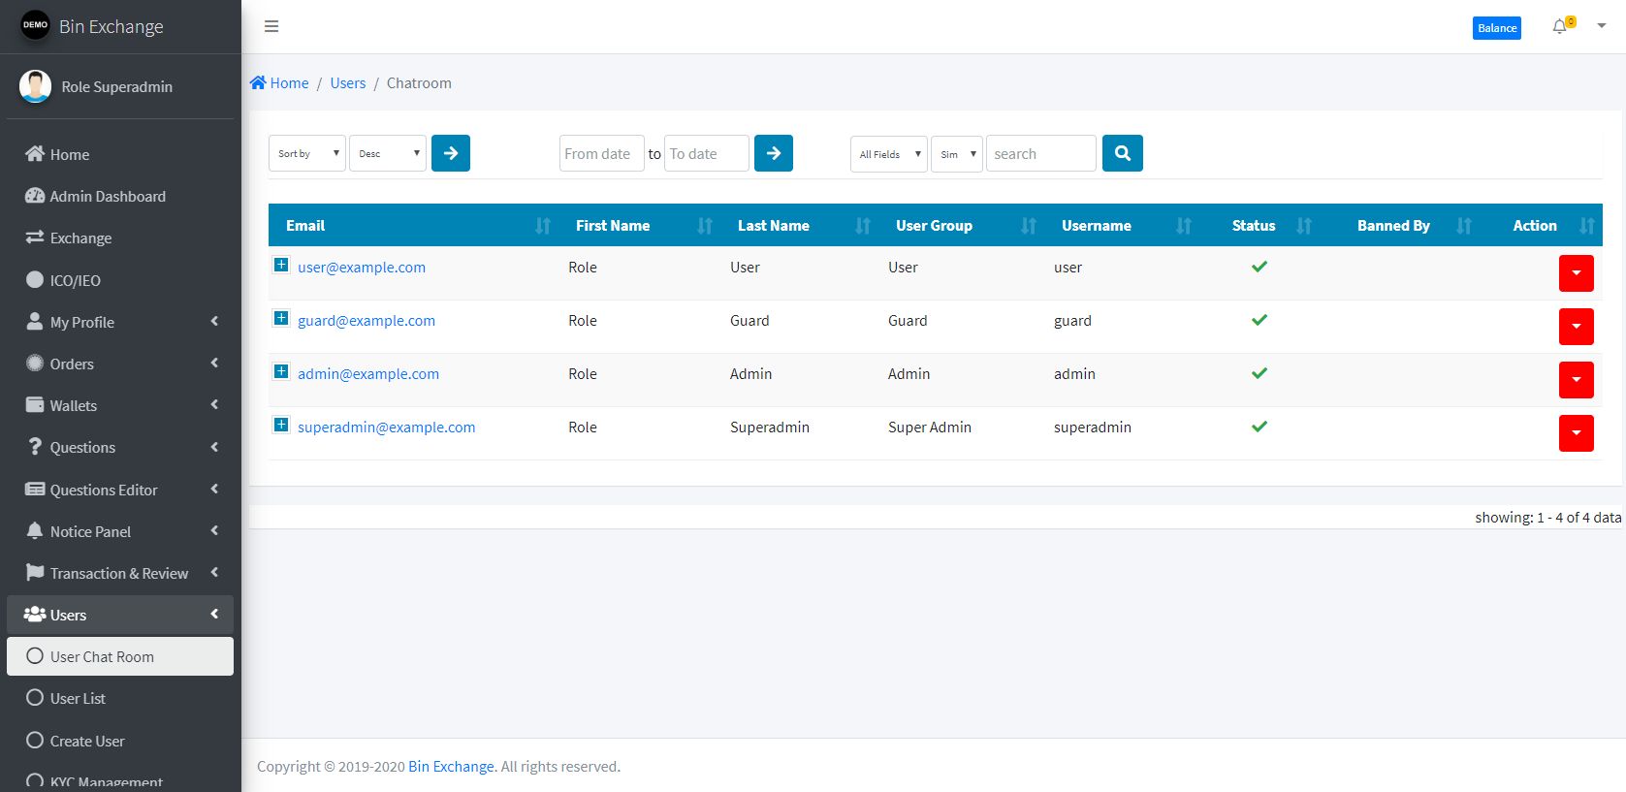The height and width of the screenshot is (792, 1626).
Task: Open admin@example.com email link
Action: (x=368, y=374)
